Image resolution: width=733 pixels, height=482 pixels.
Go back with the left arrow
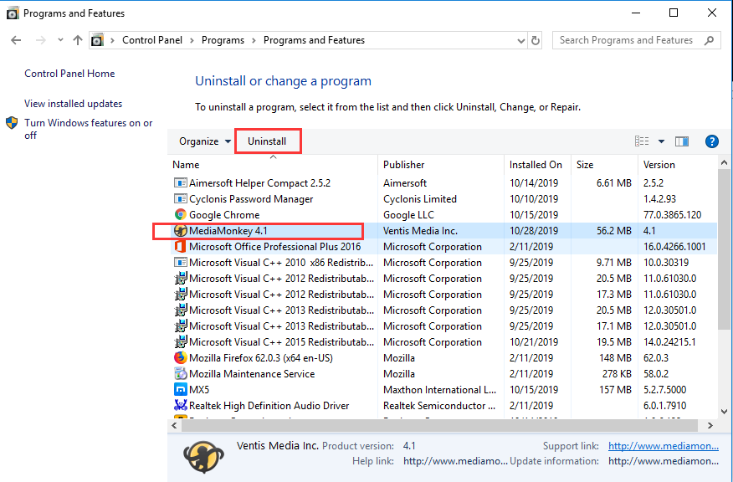pos(16,40)
